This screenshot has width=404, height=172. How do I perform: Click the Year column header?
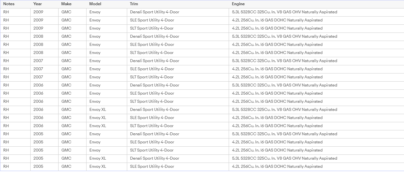(x=45, y=4)
